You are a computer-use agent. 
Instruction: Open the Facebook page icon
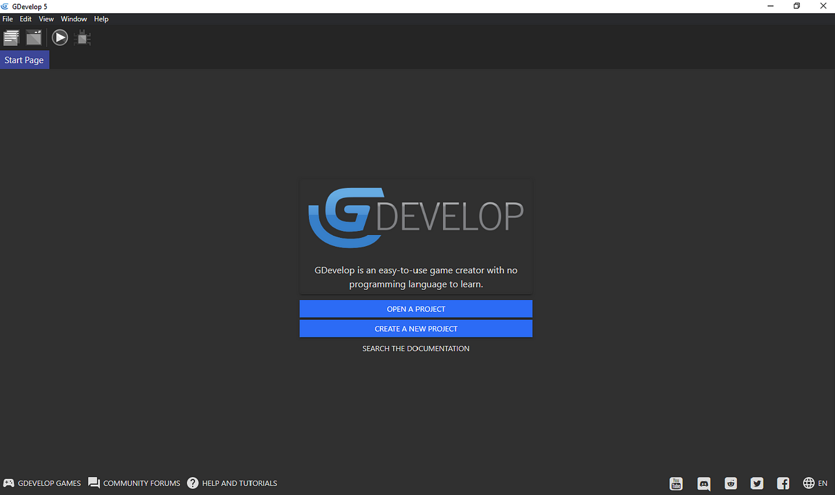click(783, 483)
